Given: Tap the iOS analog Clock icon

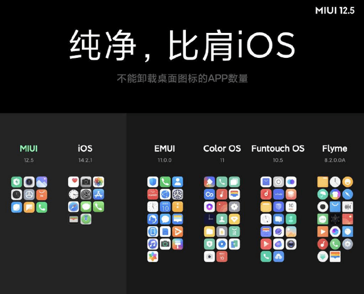Looking at the screenshot, I should coord(73,194).
